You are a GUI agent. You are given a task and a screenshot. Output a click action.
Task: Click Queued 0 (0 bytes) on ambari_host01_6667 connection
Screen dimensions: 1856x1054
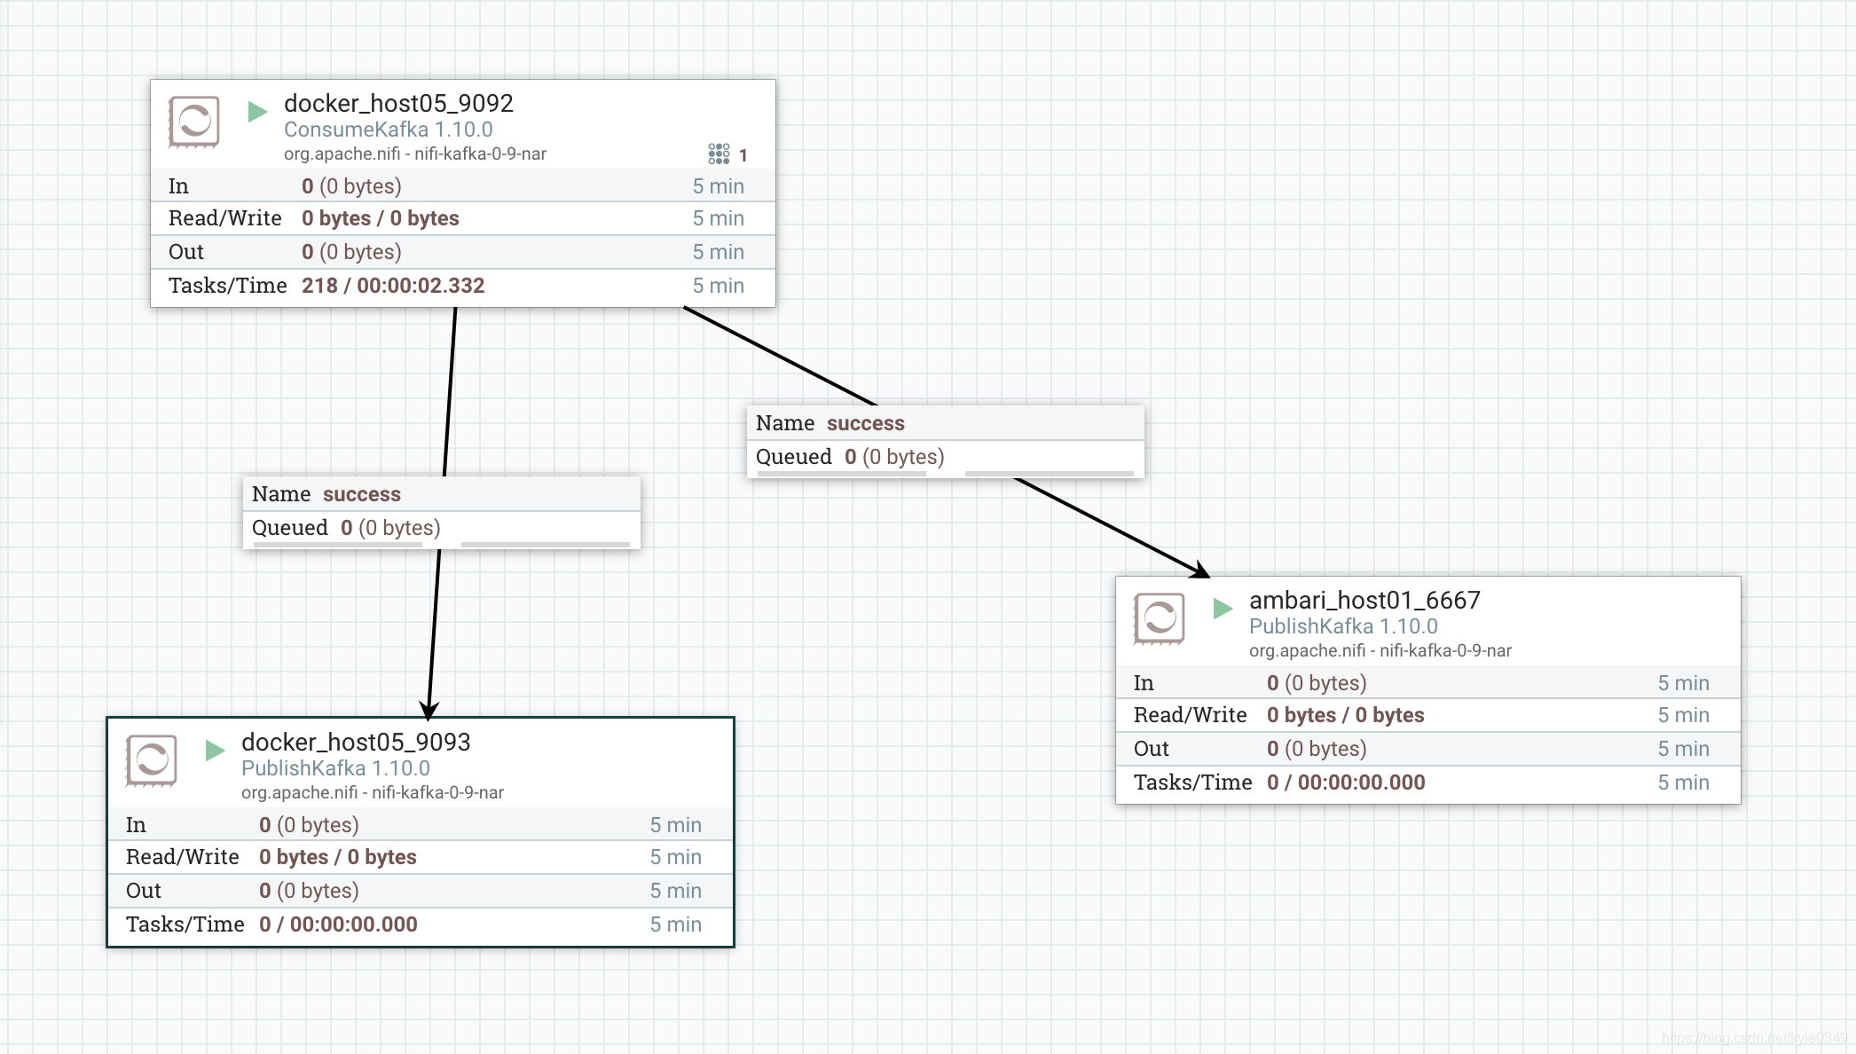coord(850,457)
